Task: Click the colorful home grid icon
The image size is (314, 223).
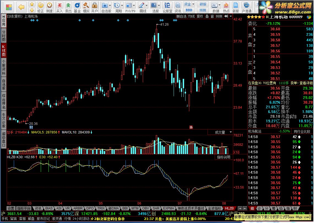Action: pyautogui.click(x=9, y=7)
